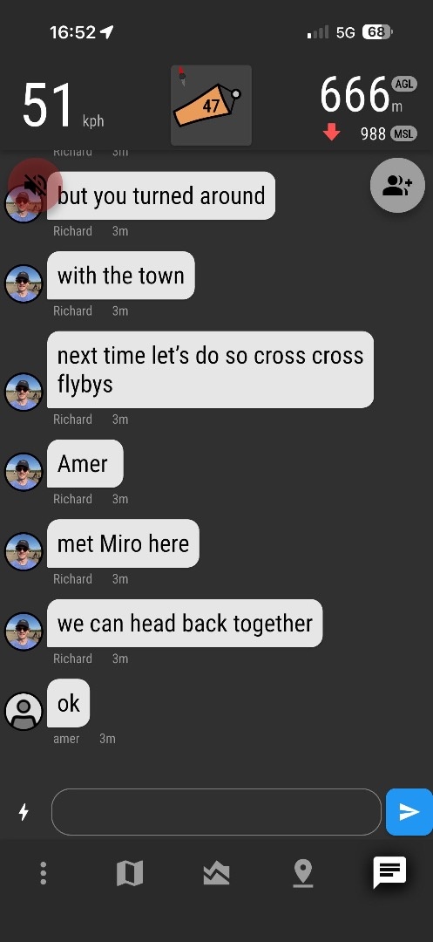The height and width of the screenshot is (942, 433).
Task: Switch to the map tab
Action: click(x=130, y=873)
